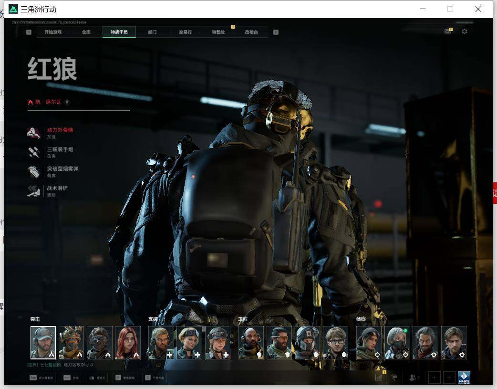Open the settings gear icon
The height and width of the screenshot is (389, 497).
pyautogui.click(x=465, y=32)
